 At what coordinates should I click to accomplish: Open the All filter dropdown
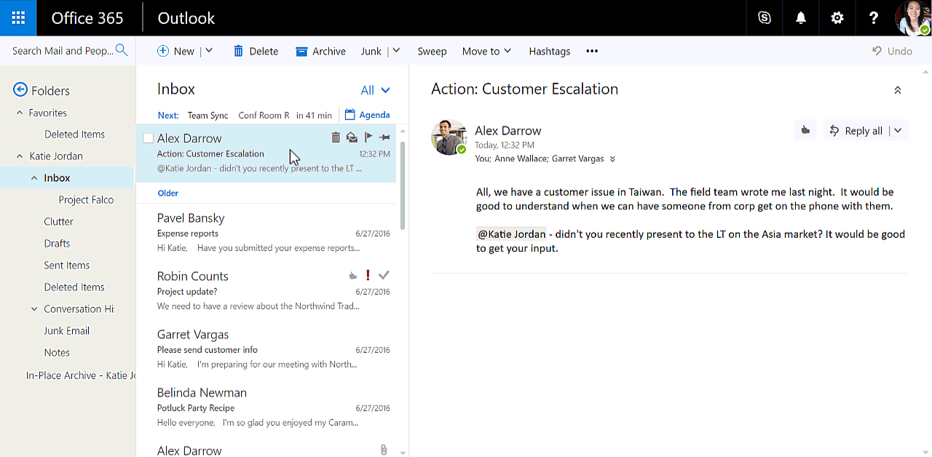coord(376,90)
